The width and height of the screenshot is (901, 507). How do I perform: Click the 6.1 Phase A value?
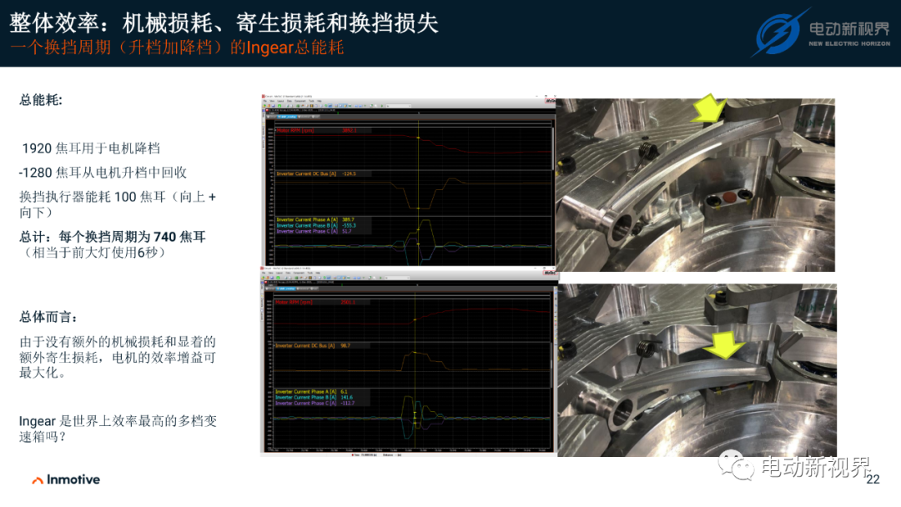tap(345, 392)
